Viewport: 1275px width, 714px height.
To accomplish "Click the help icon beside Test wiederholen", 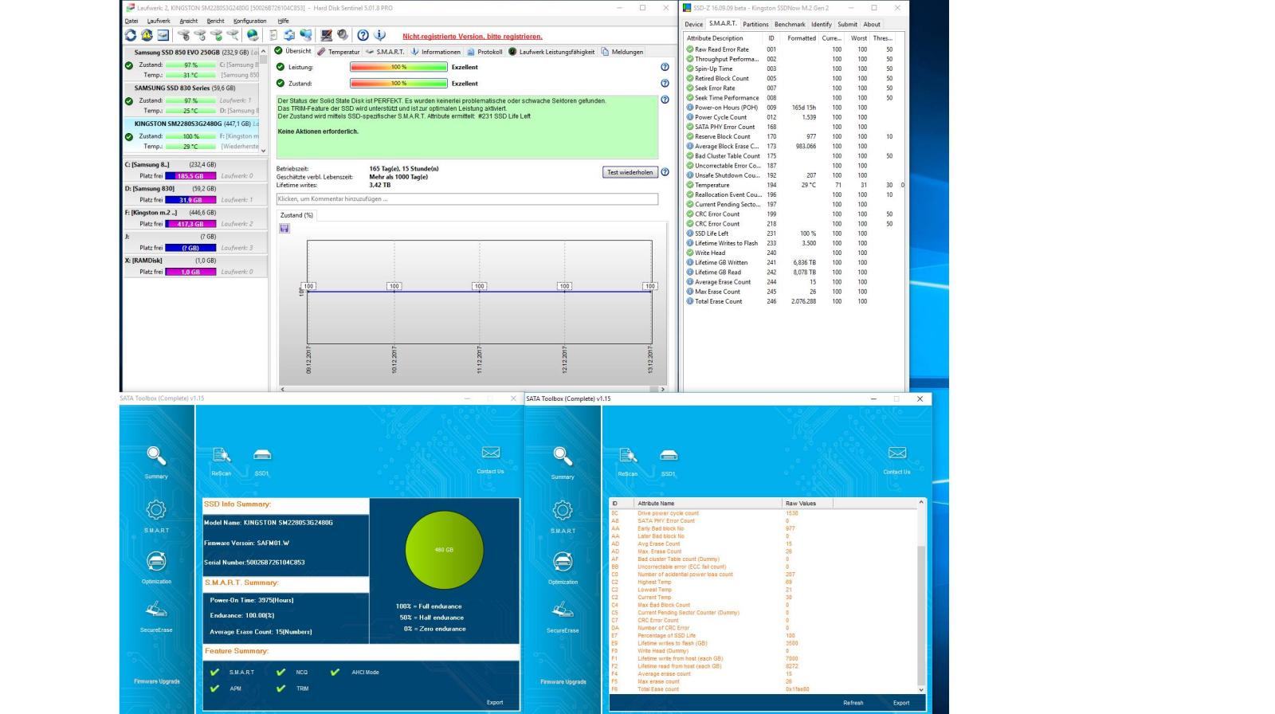I will [x=665, y=172].
